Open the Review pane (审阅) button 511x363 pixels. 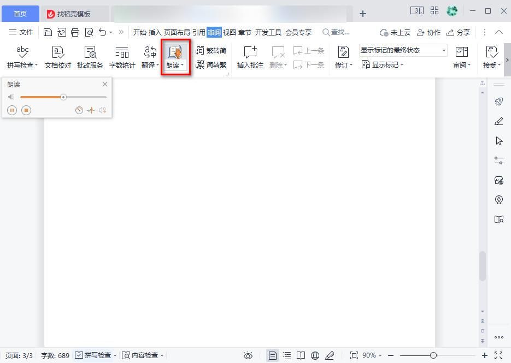(x=462, y=57)
